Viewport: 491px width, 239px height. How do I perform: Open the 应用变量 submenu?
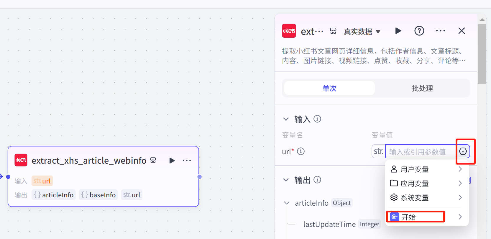point(427,183)
